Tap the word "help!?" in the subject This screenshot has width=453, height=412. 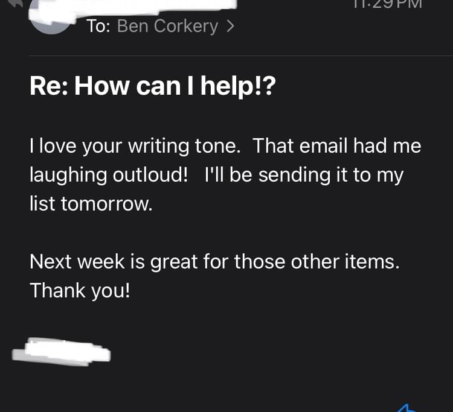click(x=239, y=86)
